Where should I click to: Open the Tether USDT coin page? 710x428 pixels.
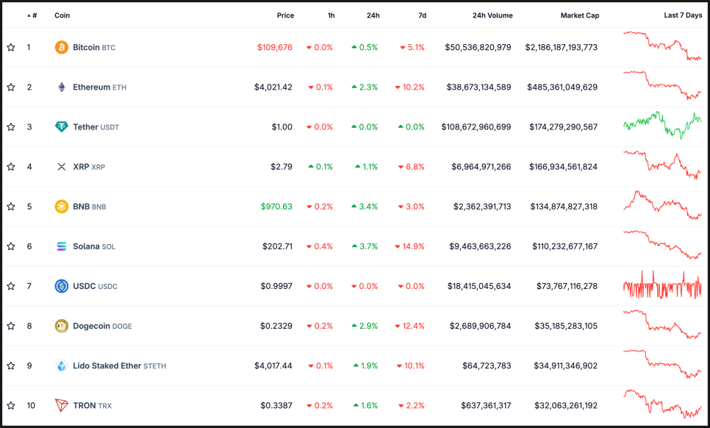(x=96, y=126)
